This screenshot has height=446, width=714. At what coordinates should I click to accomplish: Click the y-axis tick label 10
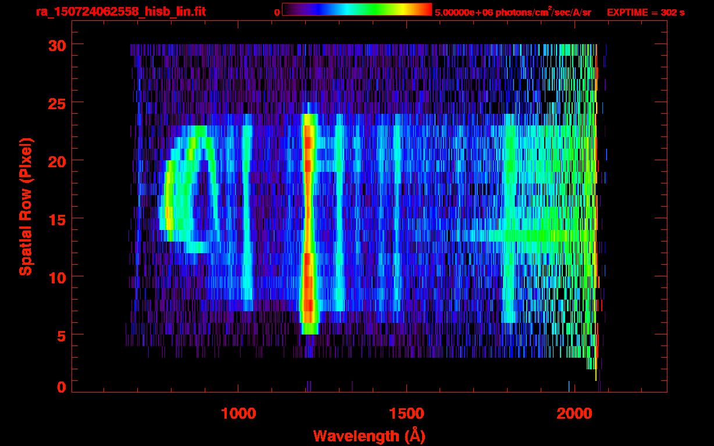[x=56, y=277]
